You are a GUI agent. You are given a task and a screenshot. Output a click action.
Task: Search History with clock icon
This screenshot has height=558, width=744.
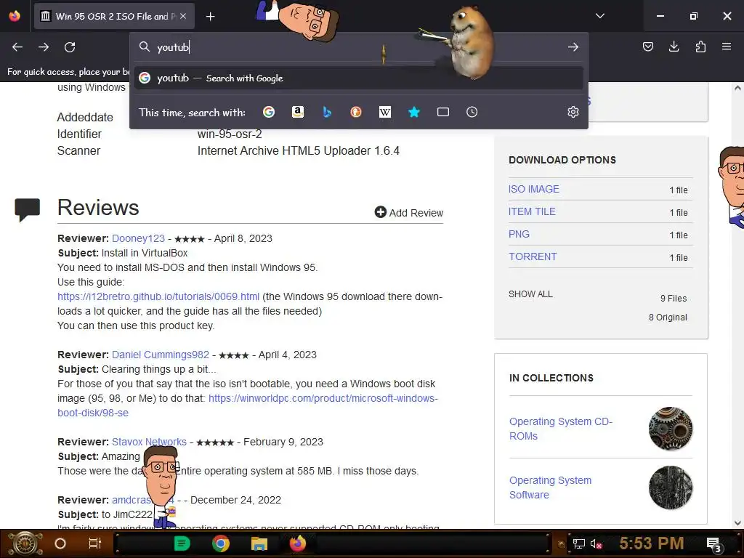(x=472, y=112)
